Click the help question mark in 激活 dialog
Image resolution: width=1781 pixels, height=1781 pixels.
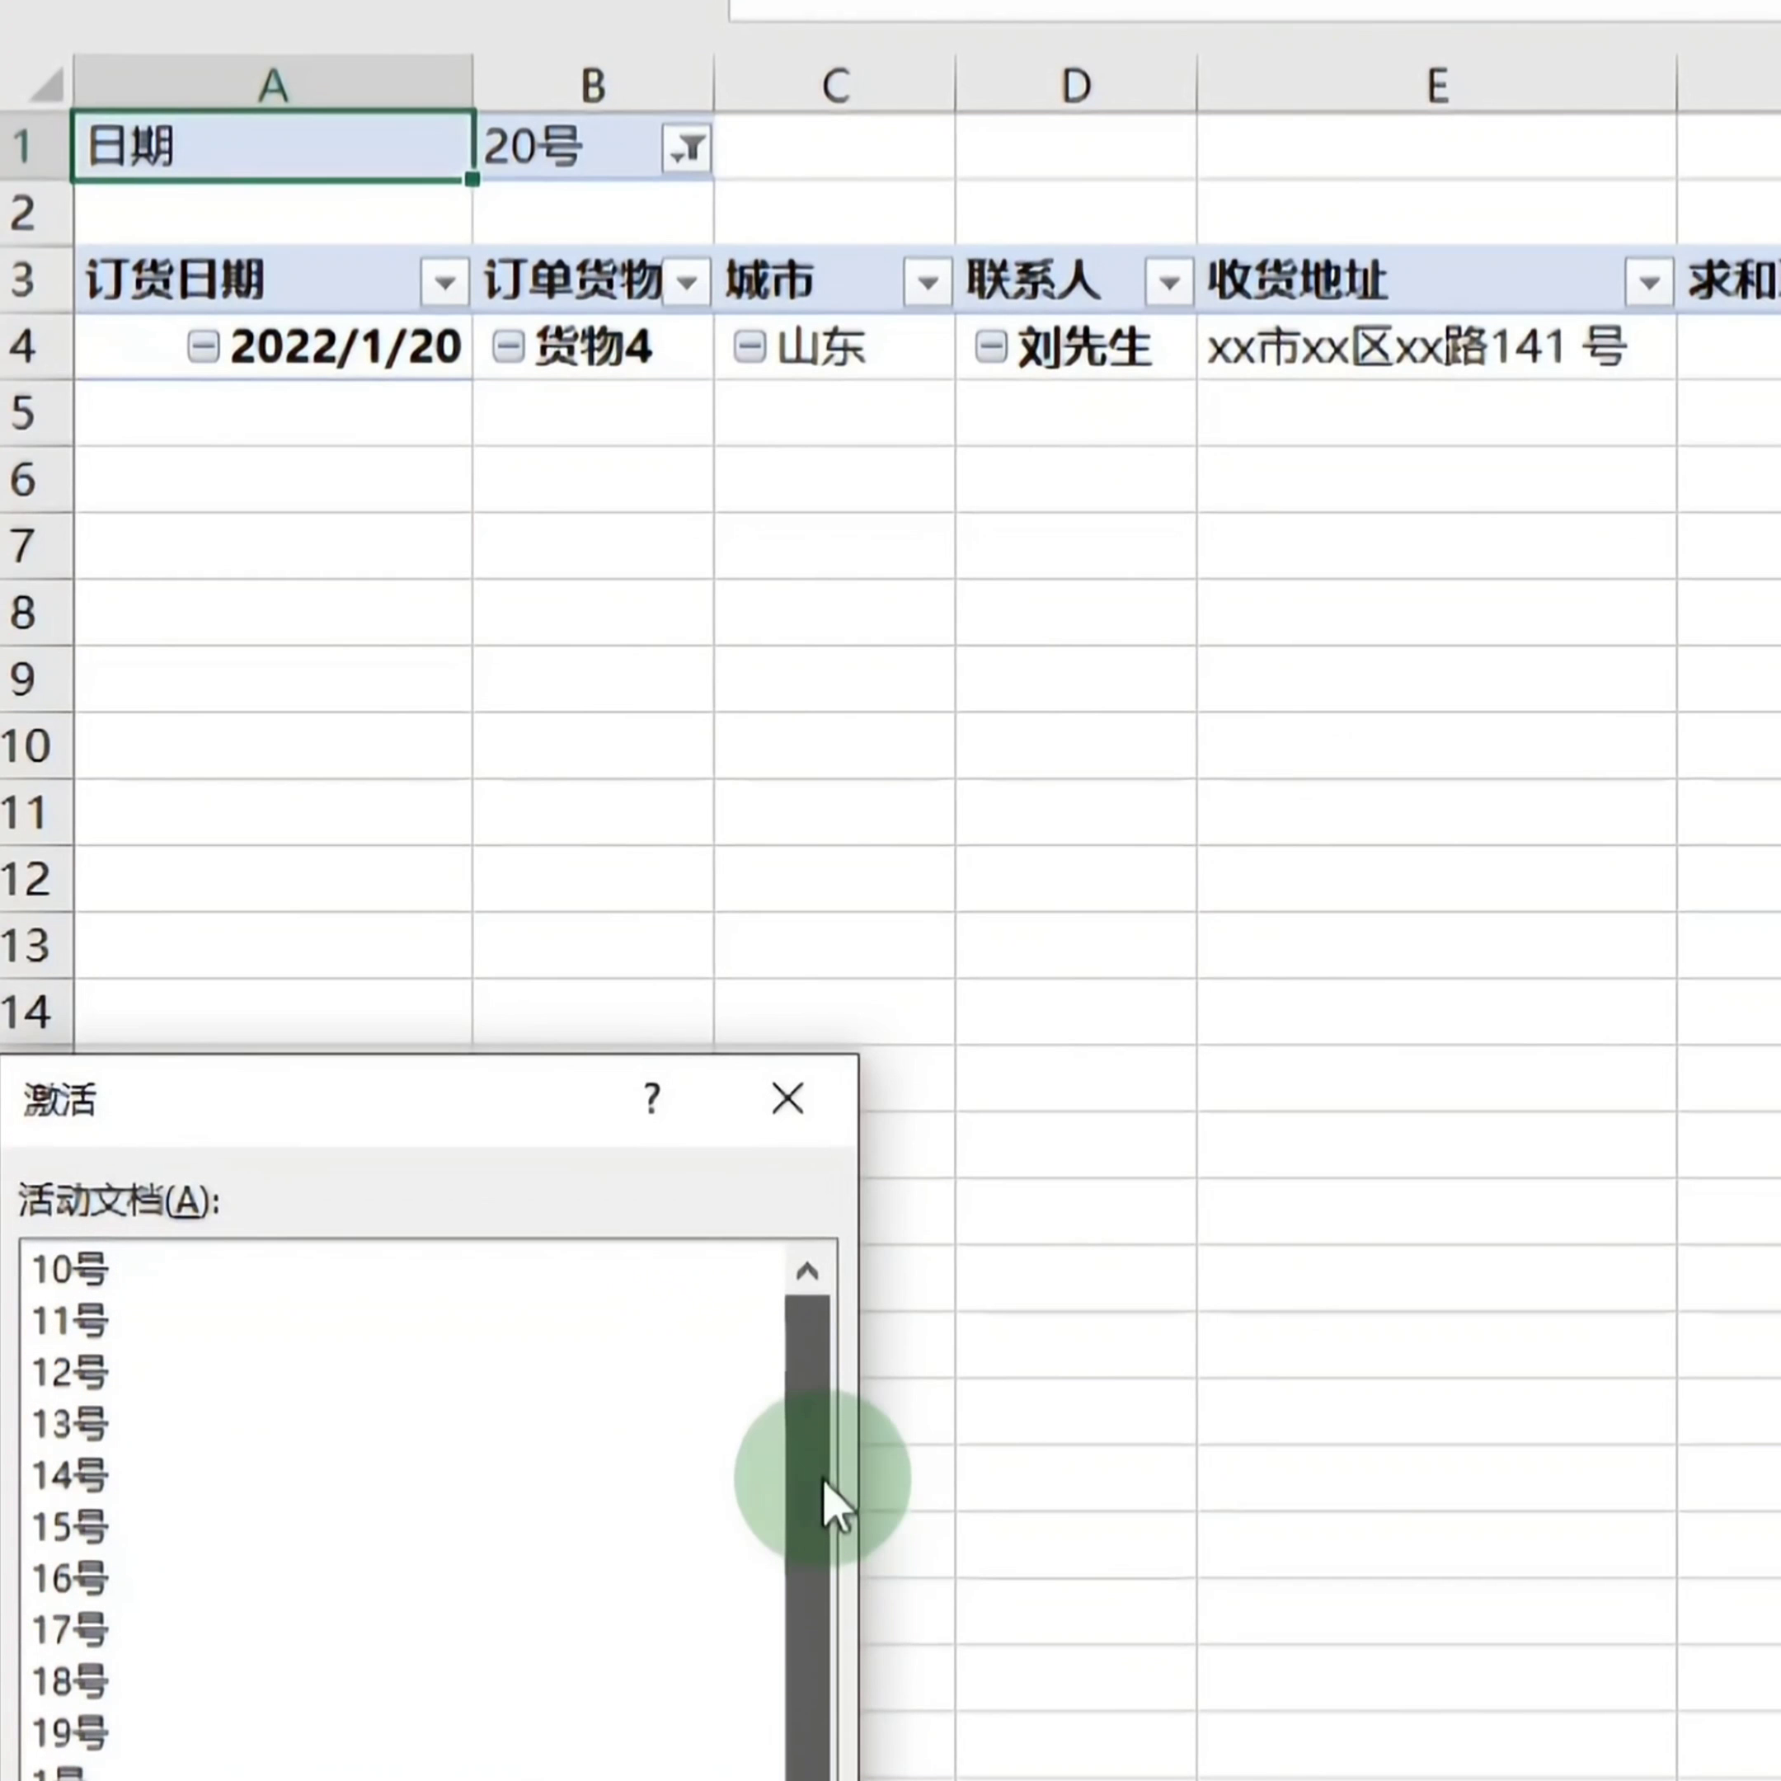click(651, 1098)
